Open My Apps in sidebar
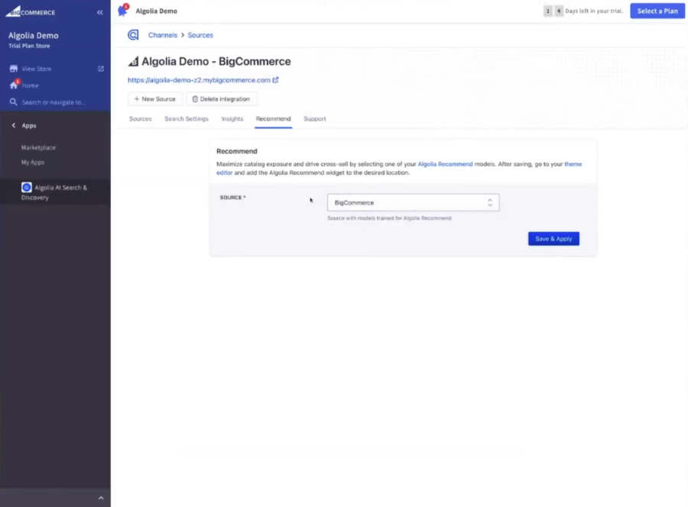This screenshot has height=507, width=688. (x=33, y=162)
